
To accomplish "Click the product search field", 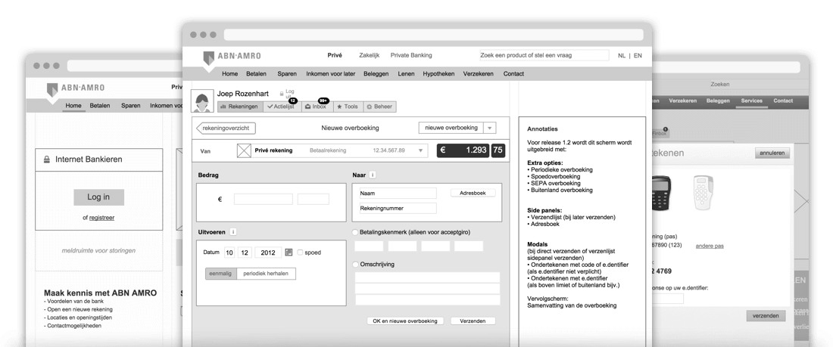I will (544, 55).
